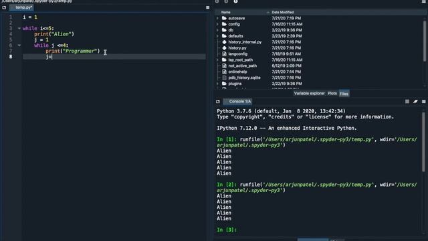This screenshot has width=428, height=241.
Task: Open the Files pane options menu icon
Action: point(423,1)
